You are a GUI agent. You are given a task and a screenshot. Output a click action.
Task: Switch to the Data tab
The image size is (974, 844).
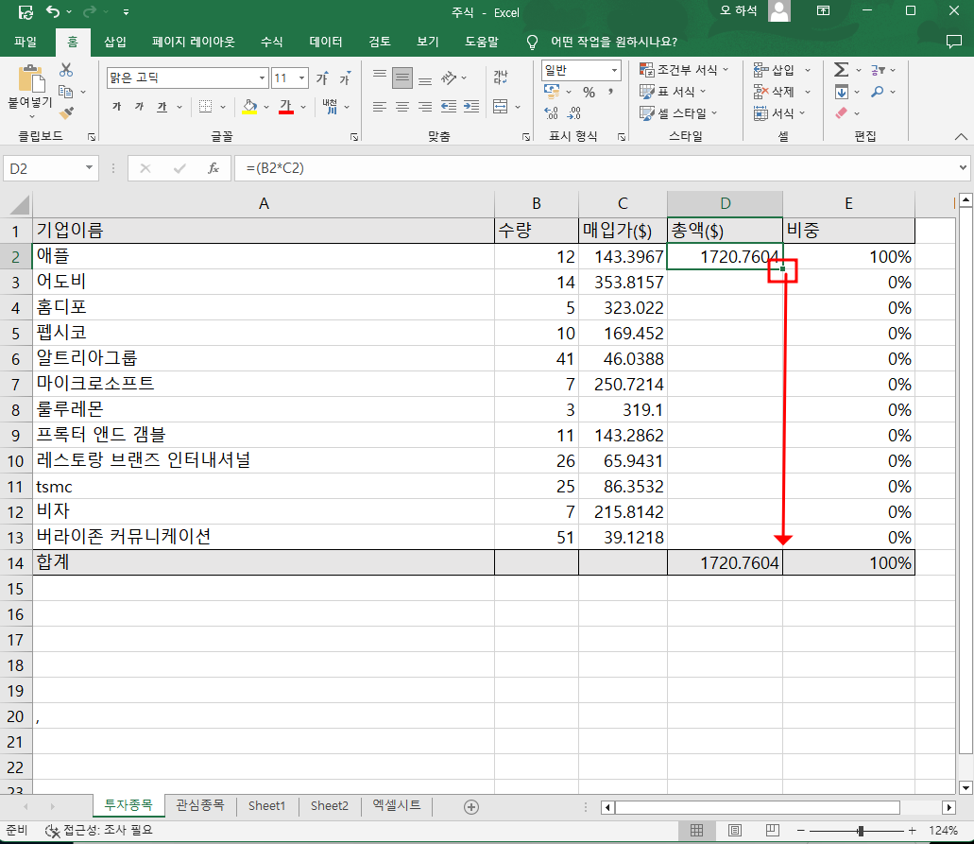pos(326,42)
